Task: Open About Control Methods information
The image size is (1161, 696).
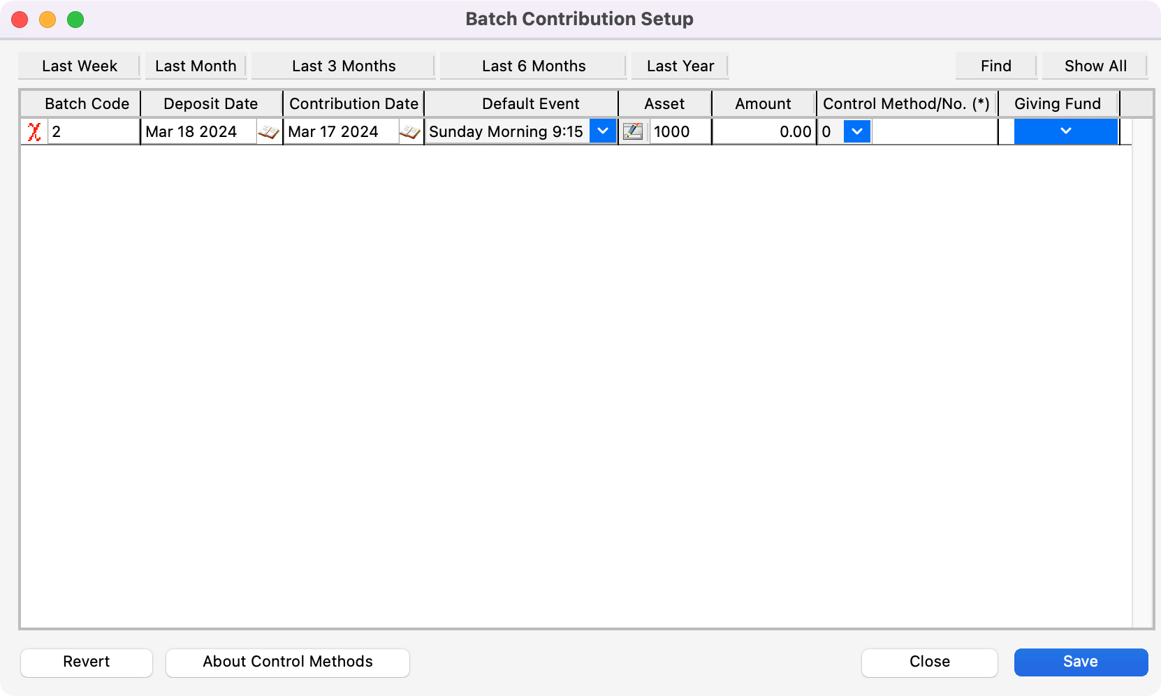Action: pos(287,662)
